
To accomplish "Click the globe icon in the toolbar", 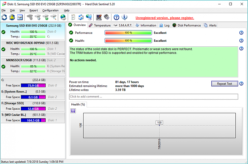I will [63, 17].
